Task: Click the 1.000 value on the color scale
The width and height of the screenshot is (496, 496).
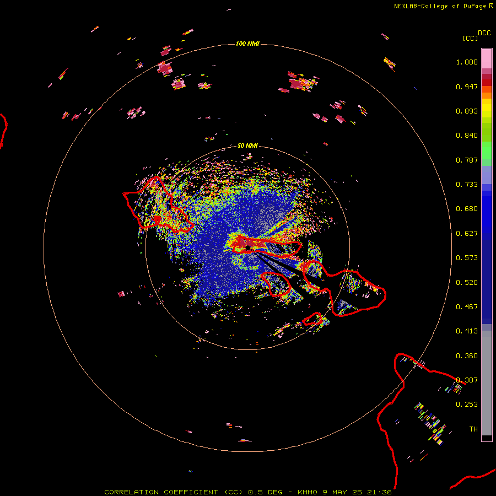Action: coord(467,62)
